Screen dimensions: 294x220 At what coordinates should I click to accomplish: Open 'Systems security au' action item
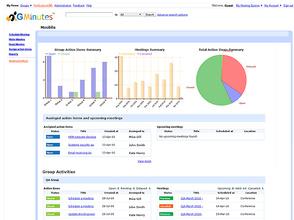[81, 145]
